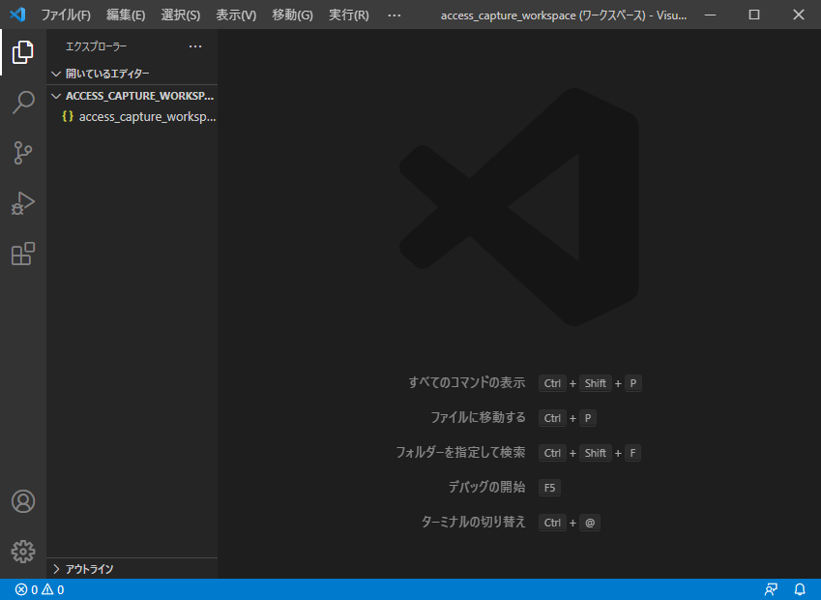Maximize the VS Code window
The image size is (821, 600).
(x=754, y=15)
